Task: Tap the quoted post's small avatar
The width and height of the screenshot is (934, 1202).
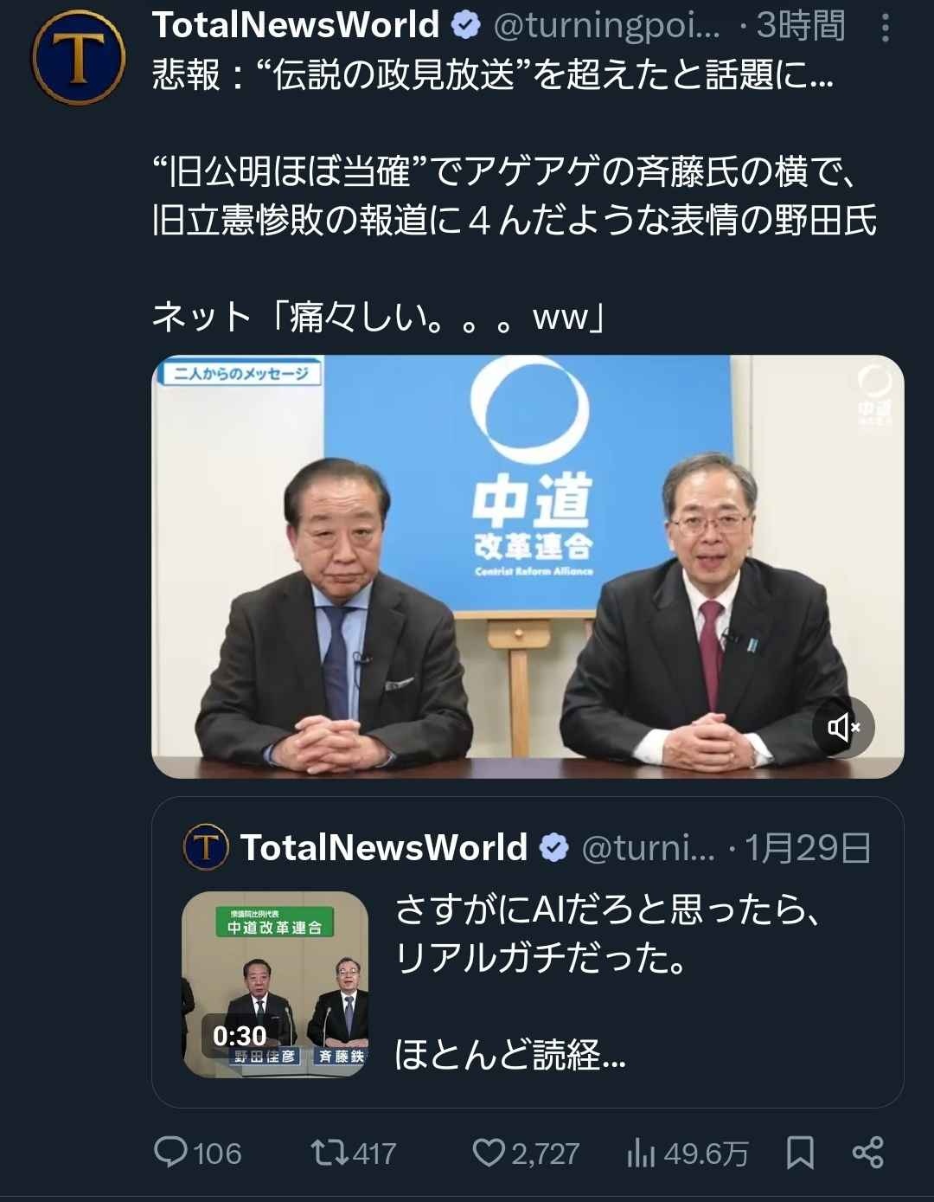Action: (x=206, y=847)
